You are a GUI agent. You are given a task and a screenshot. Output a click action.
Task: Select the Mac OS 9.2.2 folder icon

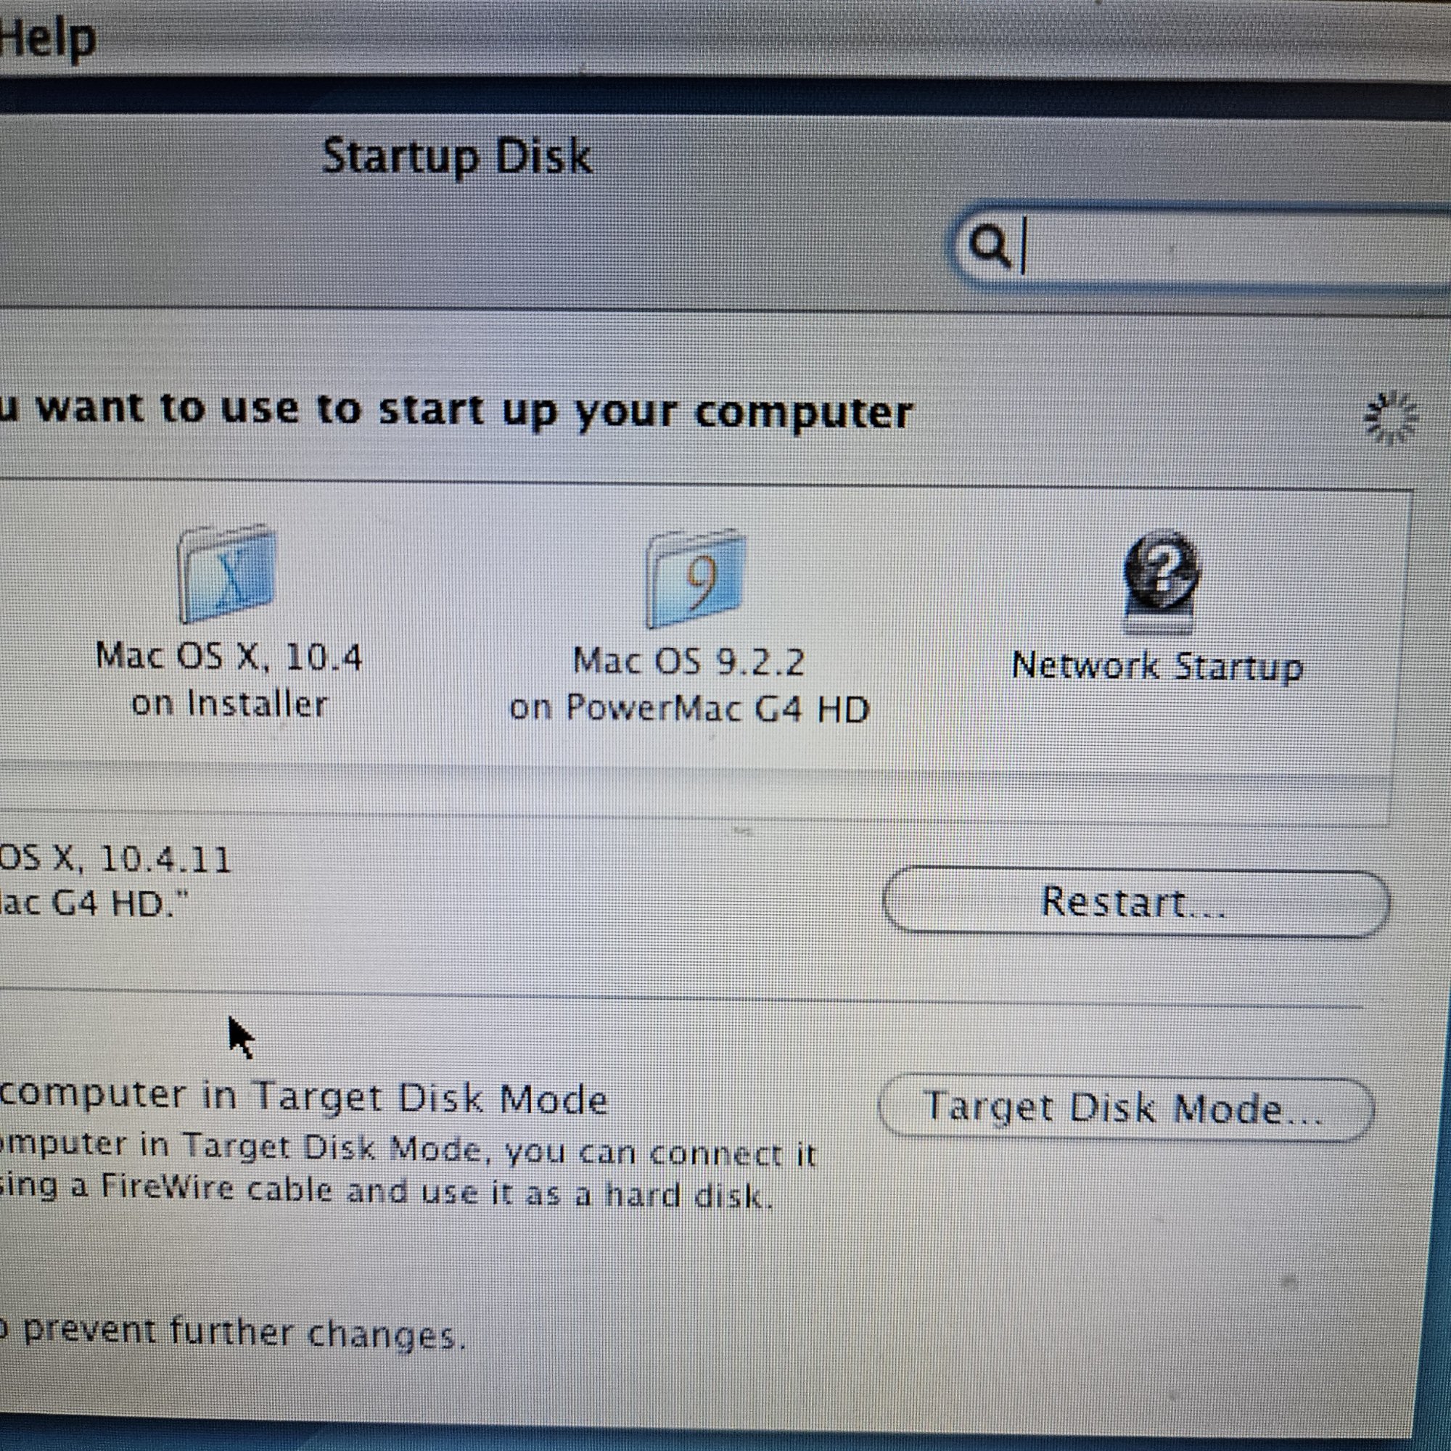pyautogui.click(x=695, y=578)
